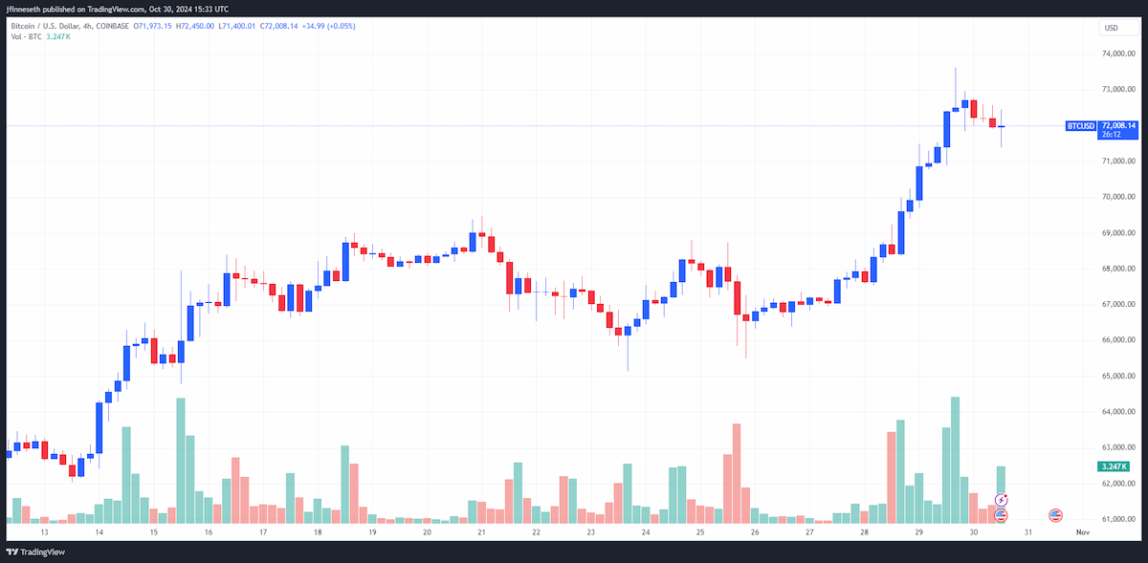1148x563 pixels.
Task: Open the US flag event near Oct 31
Action: click(1056, 515)
